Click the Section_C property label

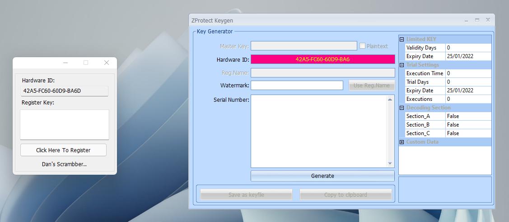coord(418,133)
